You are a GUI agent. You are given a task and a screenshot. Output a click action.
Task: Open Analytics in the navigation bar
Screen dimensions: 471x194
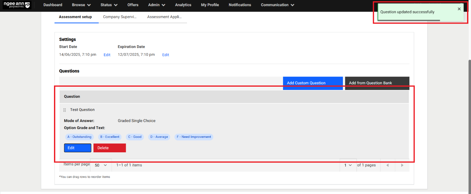click(x=183, y=5)
